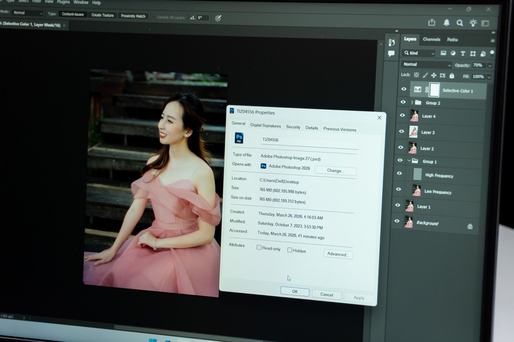Open the Opacity dropdown arrow
Viewport: 514px width, 342px height.
490,65
